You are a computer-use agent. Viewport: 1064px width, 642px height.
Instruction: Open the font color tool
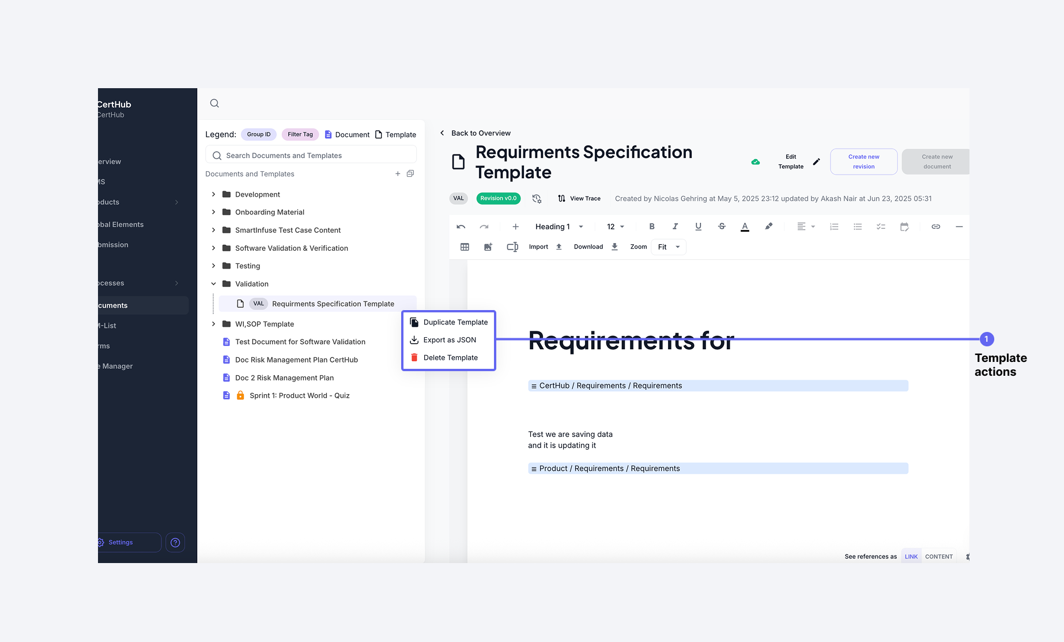tap(745, 226)
